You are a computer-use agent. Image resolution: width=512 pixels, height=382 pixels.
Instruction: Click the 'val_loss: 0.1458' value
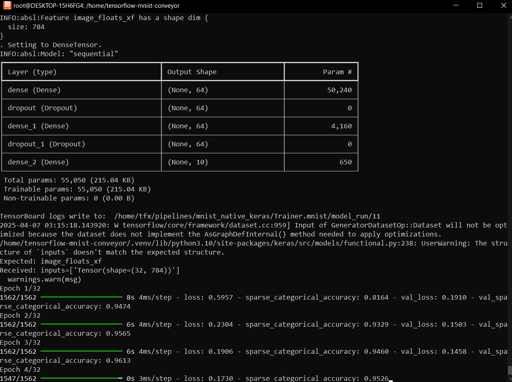coord(434,351)
